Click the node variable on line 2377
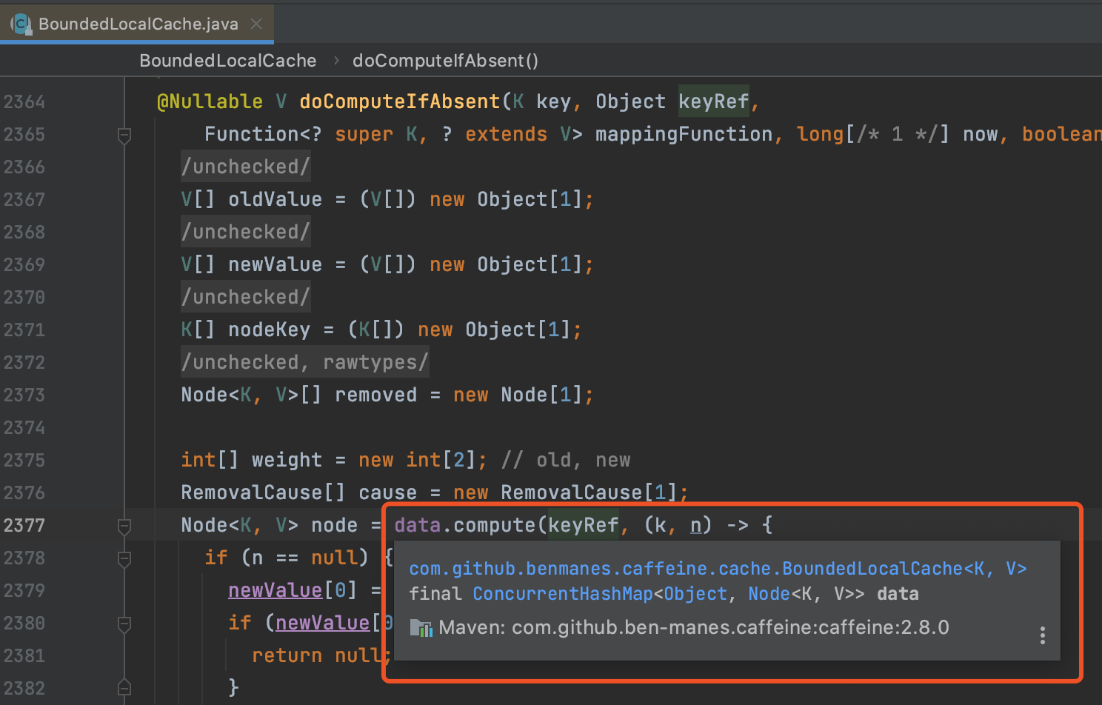 [335, 525]
